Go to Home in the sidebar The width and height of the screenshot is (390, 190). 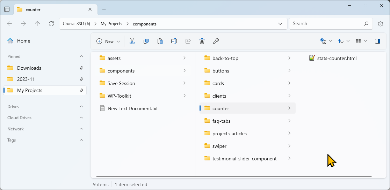click(23, 41)
